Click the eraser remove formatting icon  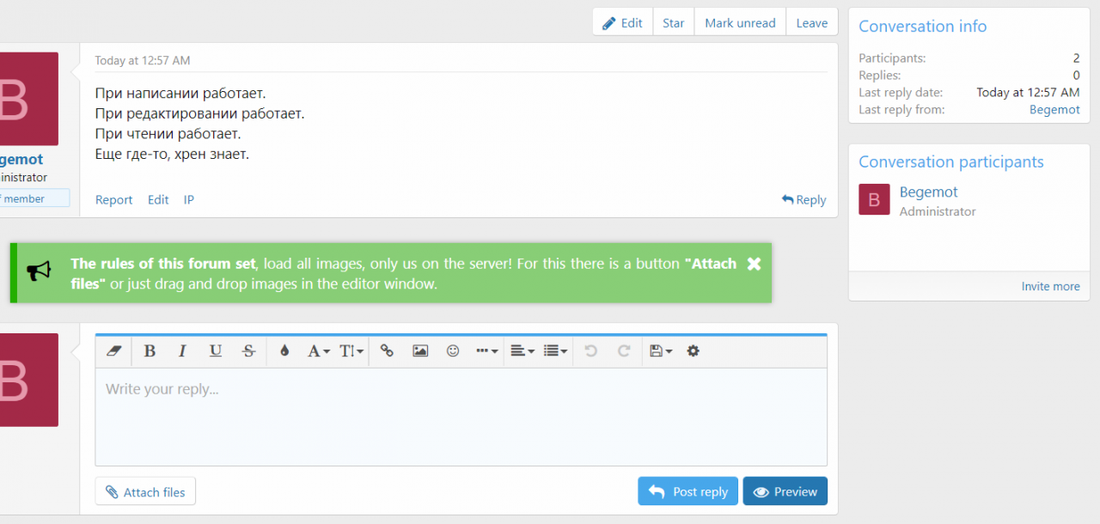pos(114,350)
